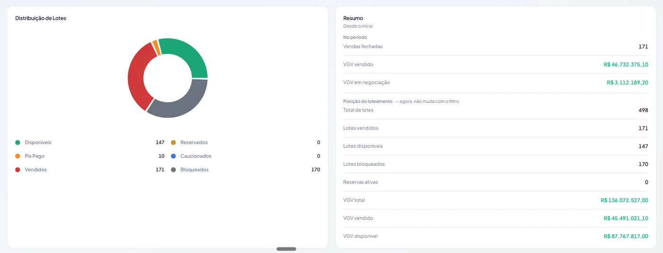
Task: Click the amber Reservados legend dot
Action: [173, 143]
